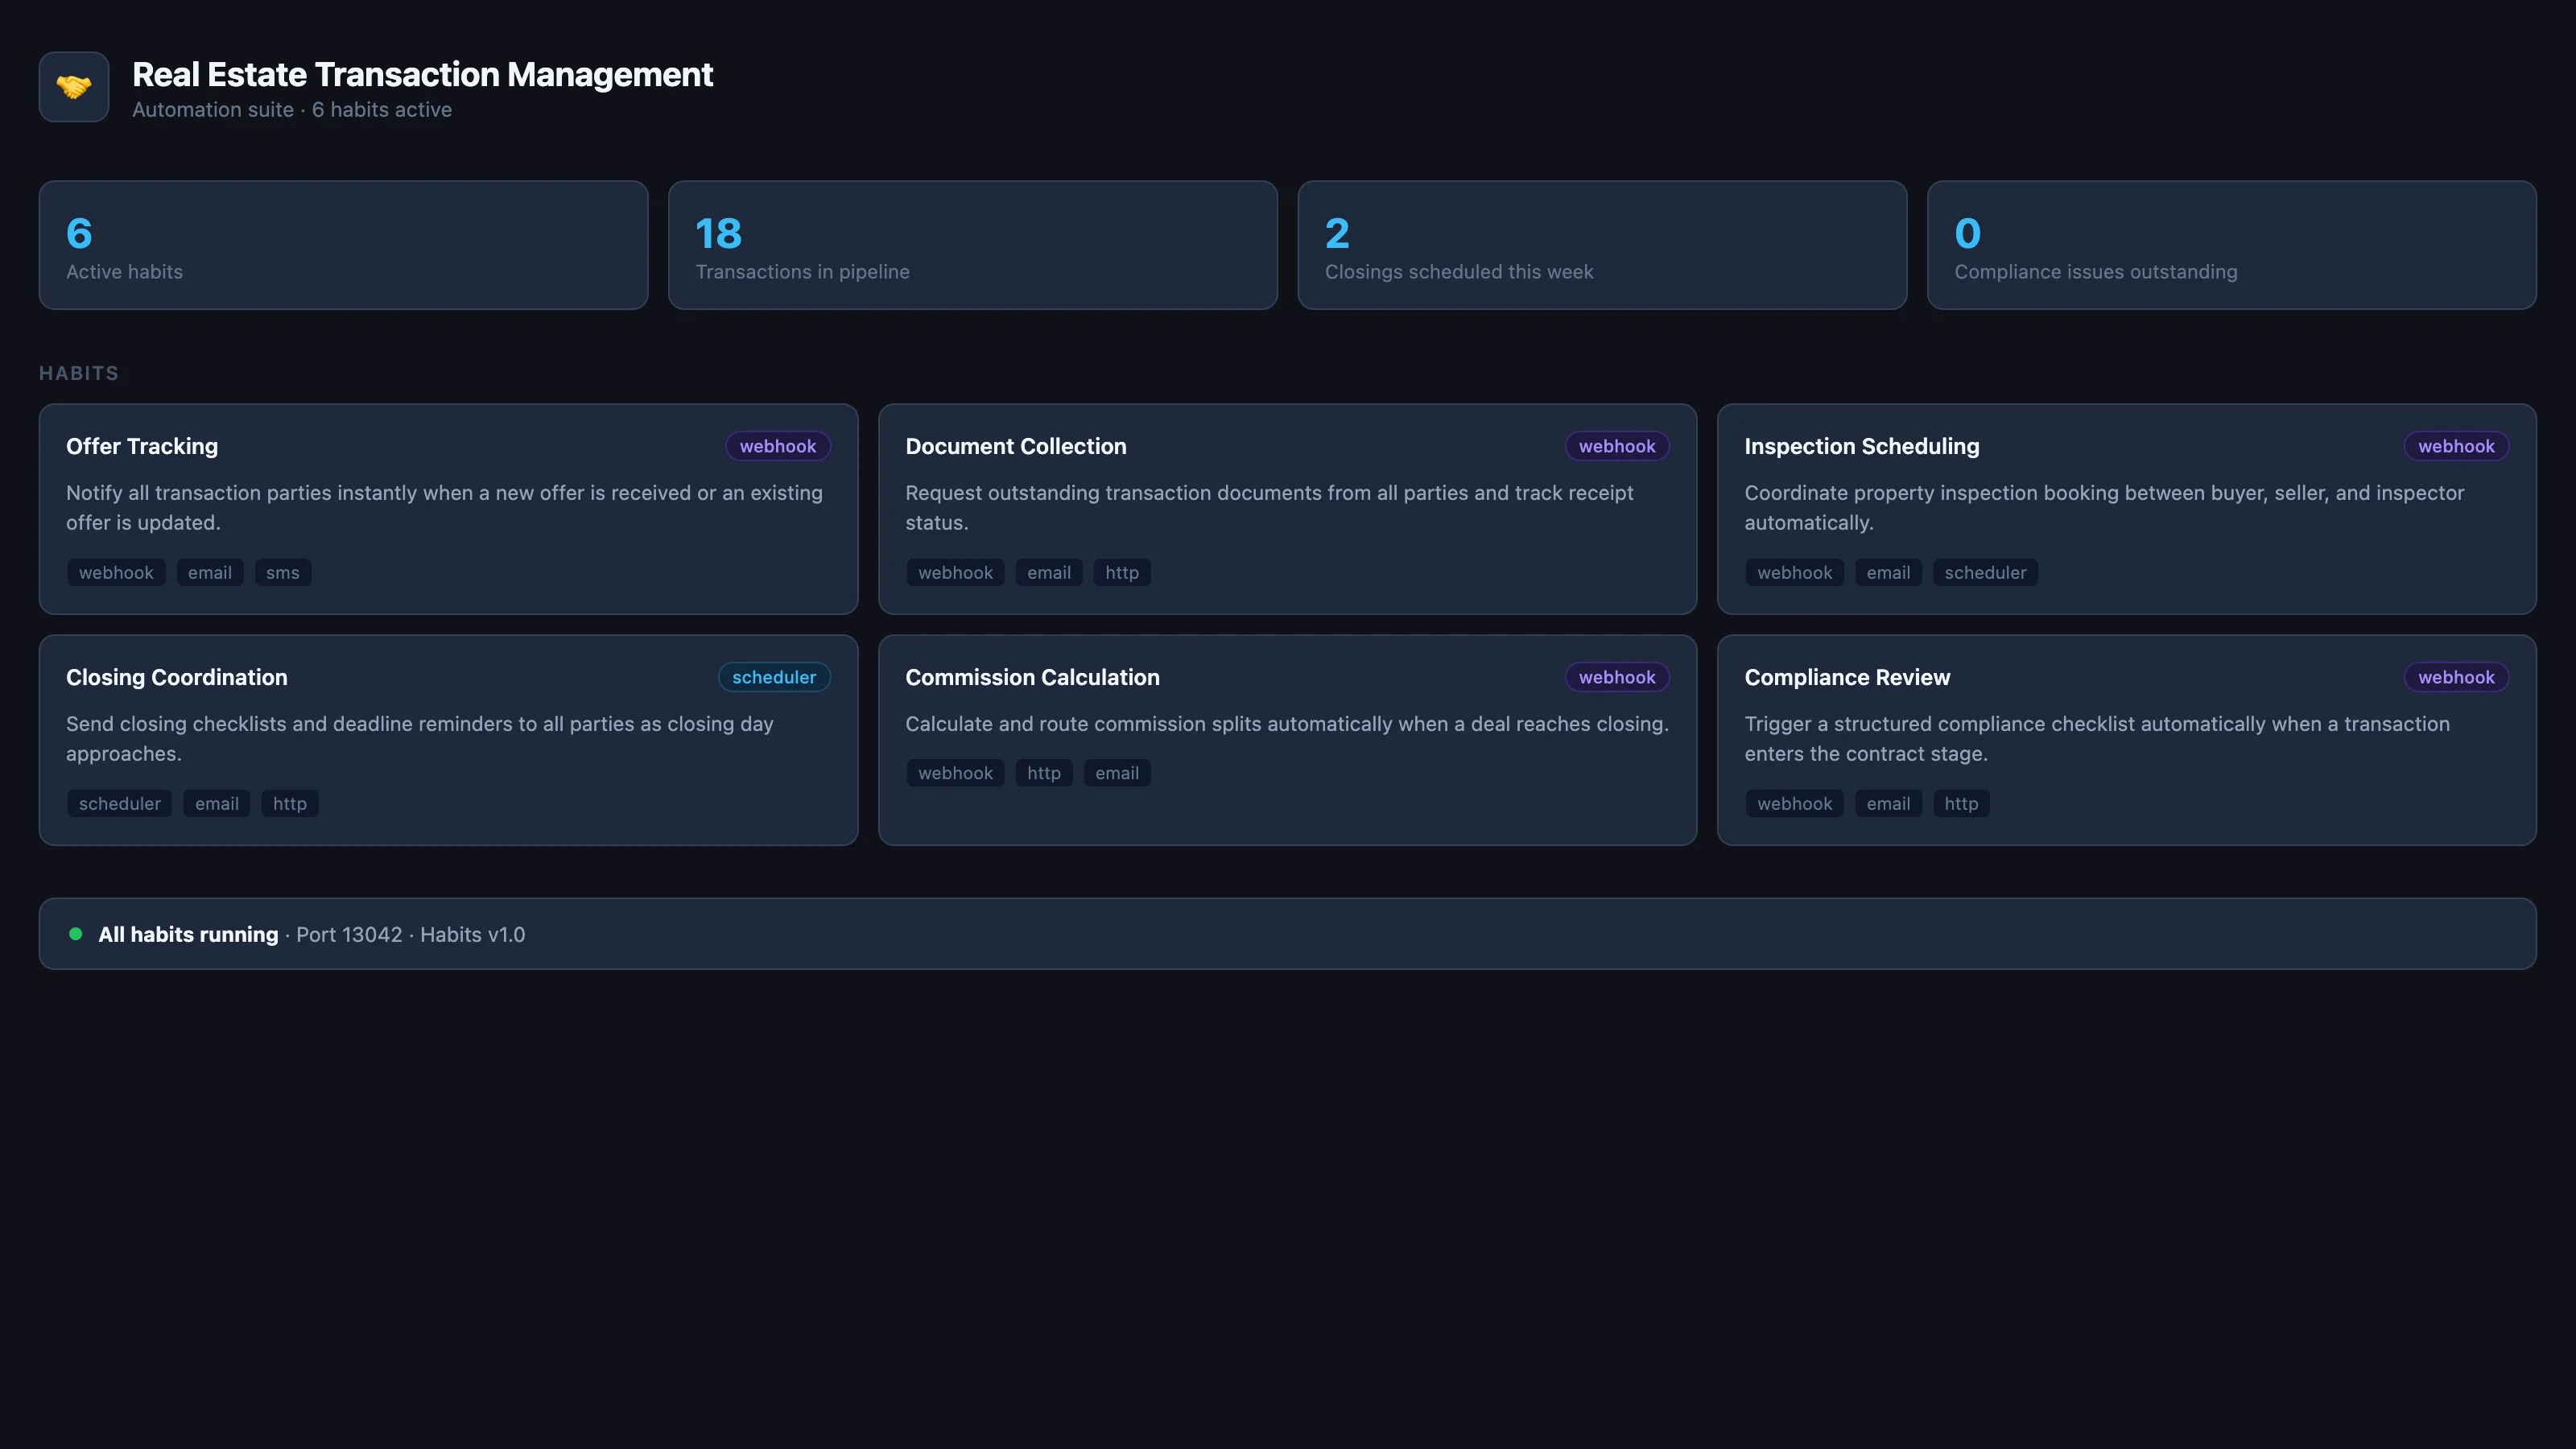Open the Inspection Scheduling habit
Viewport: 2576px width, 1449px height.
point(2127,509)
